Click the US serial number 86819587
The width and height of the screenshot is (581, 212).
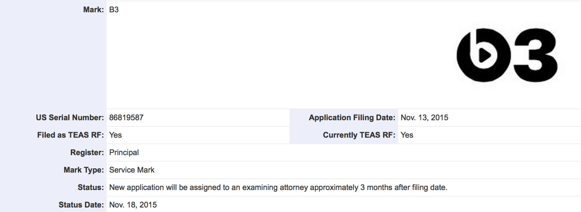126,118
